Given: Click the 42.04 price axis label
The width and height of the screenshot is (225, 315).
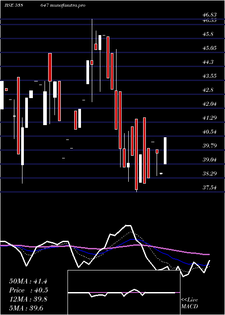Looking at the screenshot, I should pyautogui.click(x=210, y=104).
